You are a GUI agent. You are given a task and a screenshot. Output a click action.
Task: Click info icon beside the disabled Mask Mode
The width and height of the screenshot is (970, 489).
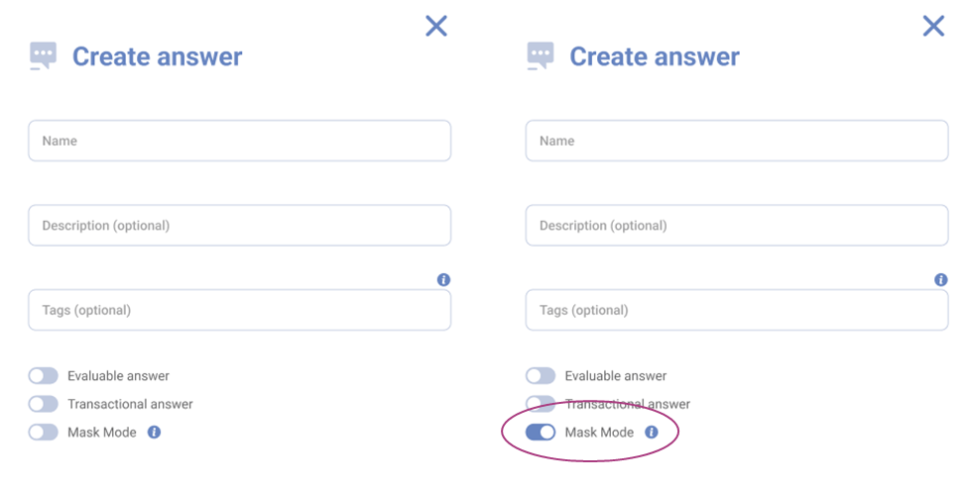[154, 433]
